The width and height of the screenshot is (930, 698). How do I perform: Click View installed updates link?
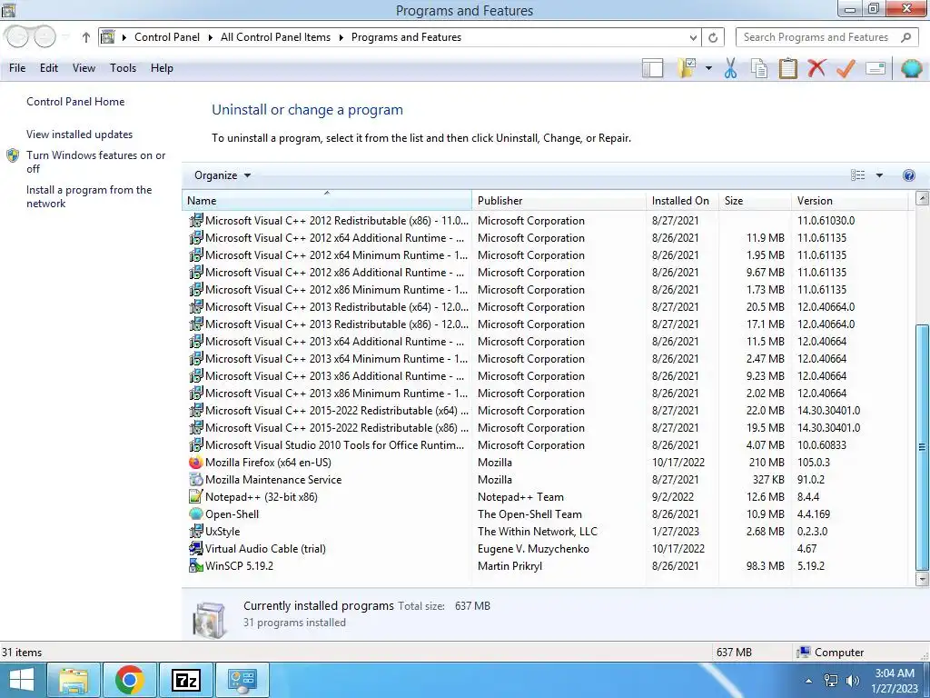(80, 135)
